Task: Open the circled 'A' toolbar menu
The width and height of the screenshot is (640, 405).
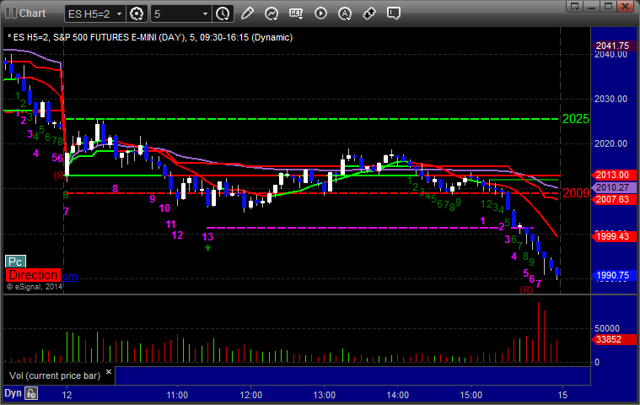Action: [x=345, y=13]
